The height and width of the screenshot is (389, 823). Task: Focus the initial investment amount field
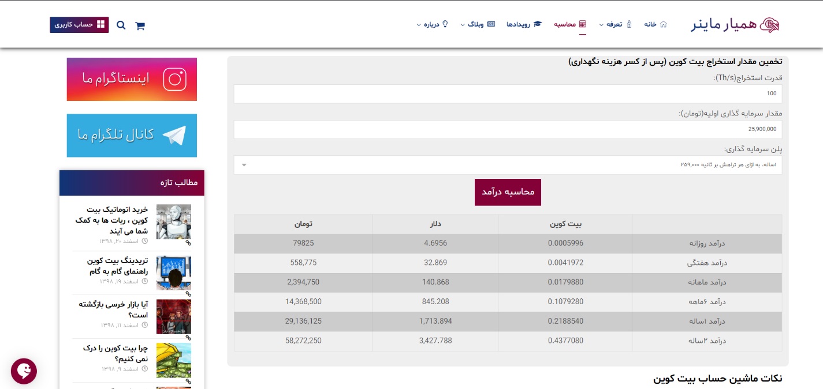508,129
